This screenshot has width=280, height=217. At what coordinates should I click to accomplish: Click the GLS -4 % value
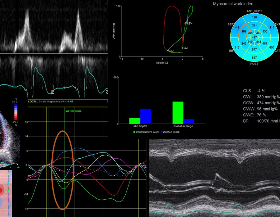pyautogui.click(x=261, y=91)
